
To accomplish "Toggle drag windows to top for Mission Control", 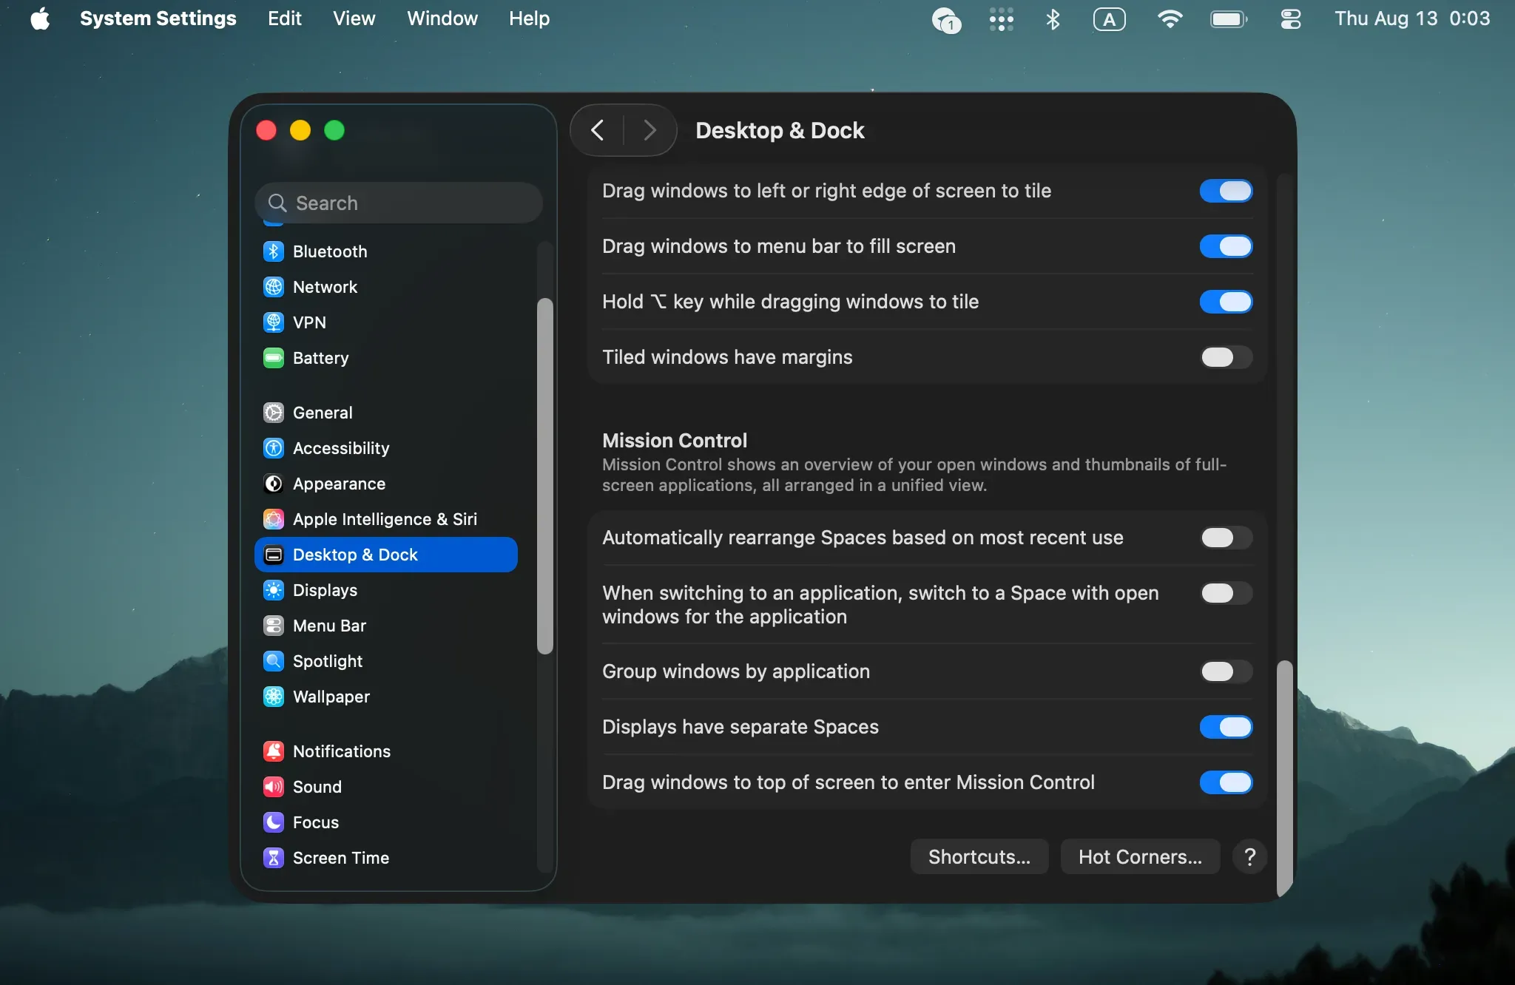I will point(1226,782).
